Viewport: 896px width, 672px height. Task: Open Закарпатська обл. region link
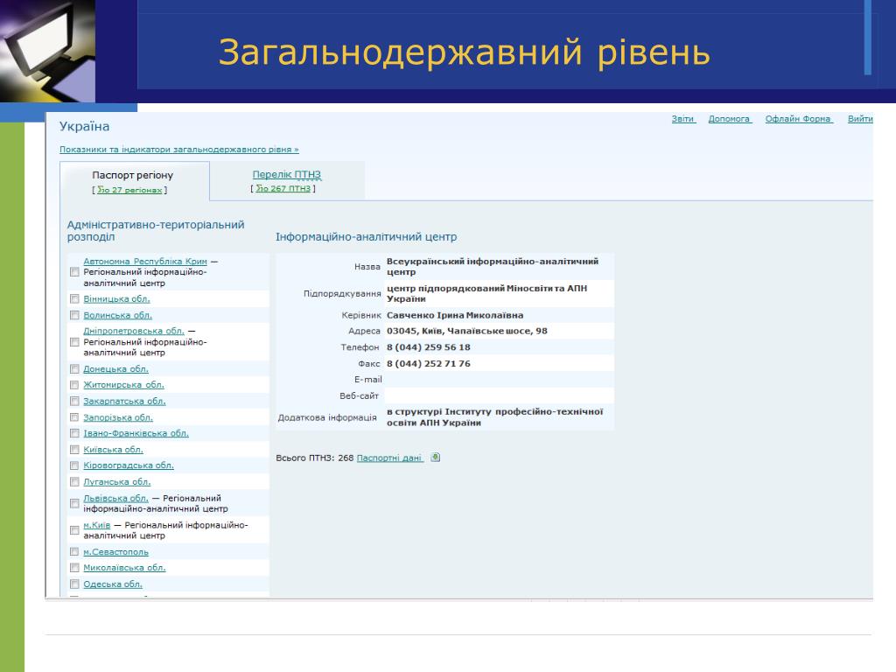[124, 401]
